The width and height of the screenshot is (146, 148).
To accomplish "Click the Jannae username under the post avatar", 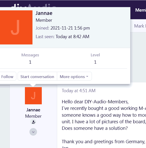I will [33, 110].
